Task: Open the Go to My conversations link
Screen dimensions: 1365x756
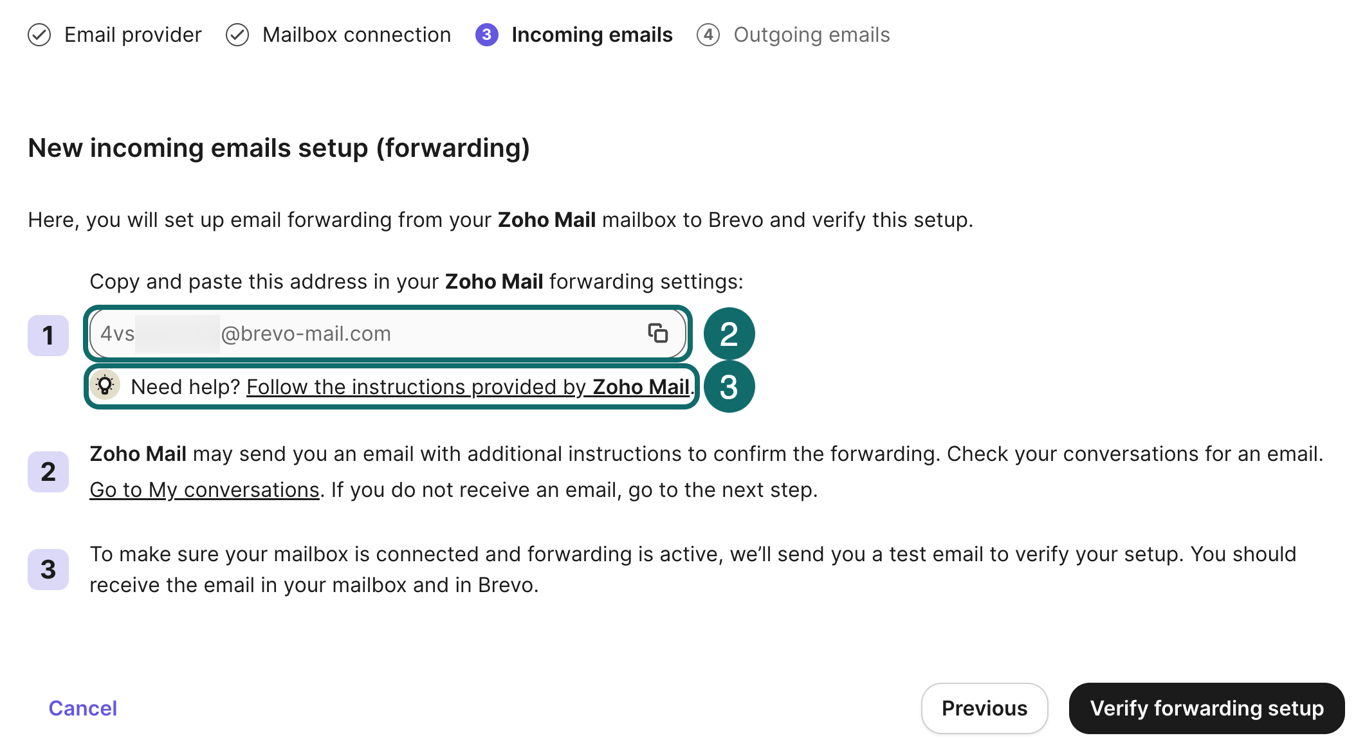Action: click(x=204, y=489)
